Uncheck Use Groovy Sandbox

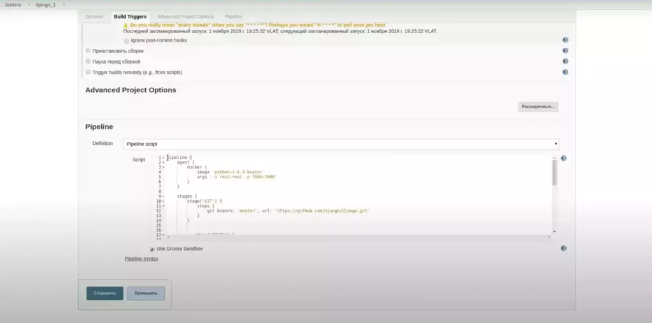(152, 249)
